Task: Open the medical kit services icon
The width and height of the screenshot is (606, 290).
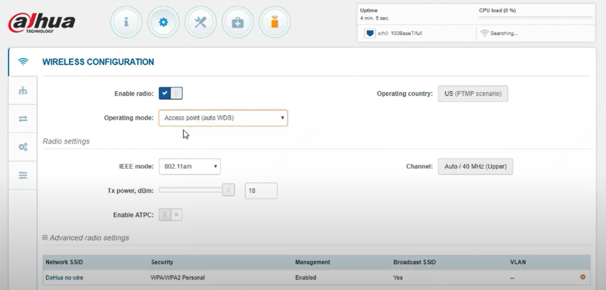Action: tap(238, 22)
